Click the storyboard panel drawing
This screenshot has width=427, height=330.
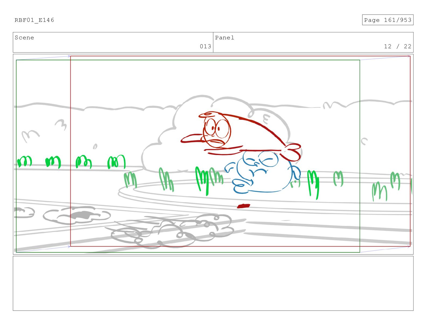tap(213, 154)
